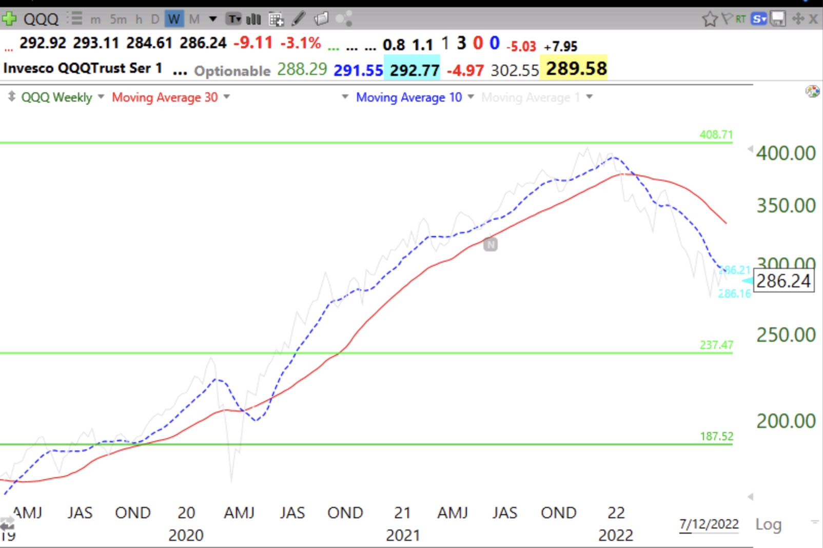Open the more-timeframes dropdown arrow
The width and height of the screenshot is (823, 548).
(213, 19)
